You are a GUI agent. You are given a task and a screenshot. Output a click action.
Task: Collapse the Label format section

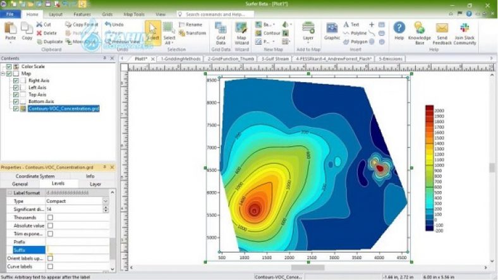click(9, 193)
